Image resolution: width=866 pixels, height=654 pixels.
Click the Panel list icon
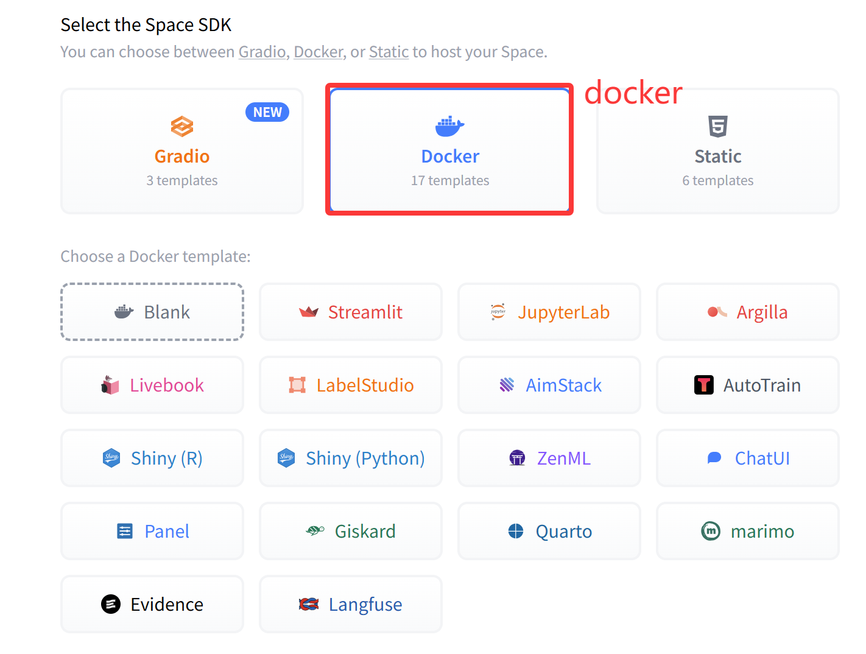pos(125,531)
